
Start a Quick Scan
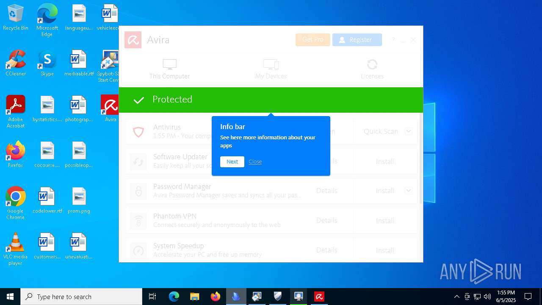point(381,131)
